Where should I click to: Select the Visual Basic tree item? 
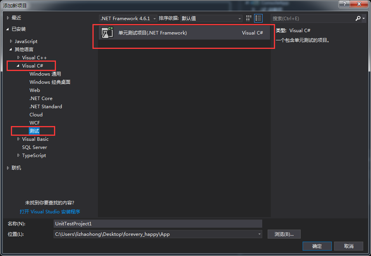35,139
